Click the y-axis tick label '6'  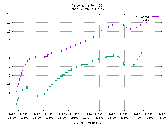click(9, 49)
